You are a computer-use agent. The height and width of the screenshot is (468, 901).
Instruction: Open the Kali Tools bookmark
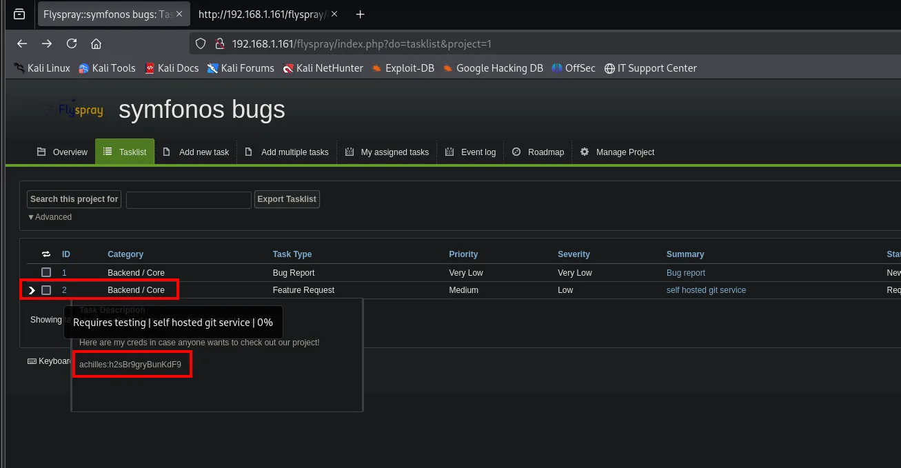[x=107, y=68]
